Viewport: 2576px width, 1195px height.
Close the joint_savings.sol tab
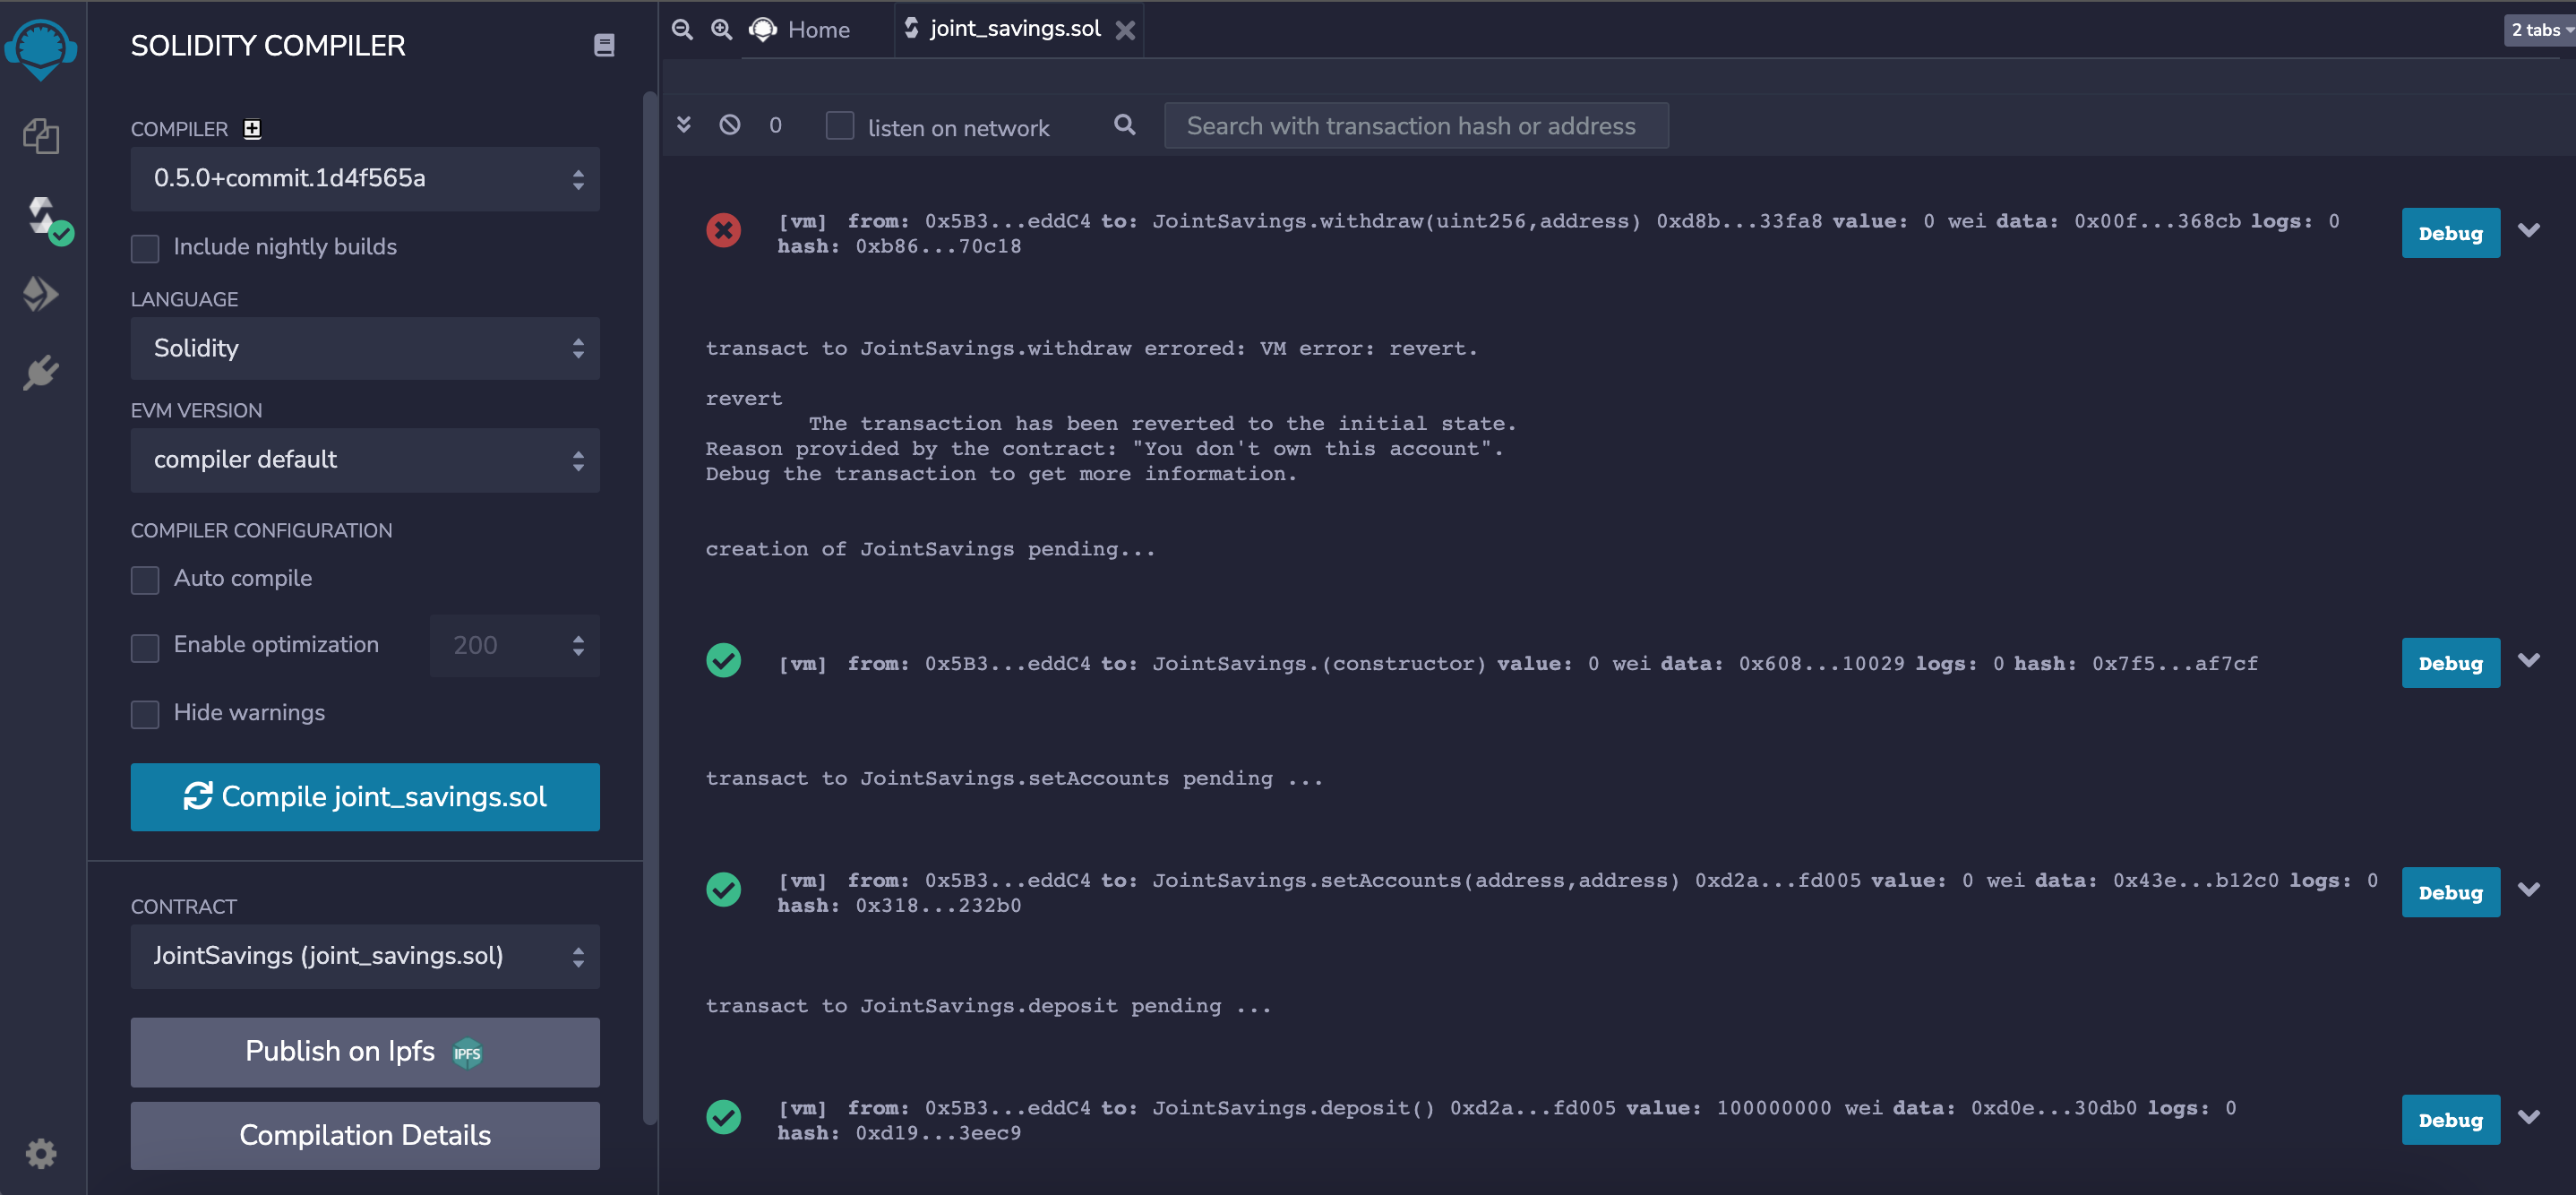[x=1125, y=31]
